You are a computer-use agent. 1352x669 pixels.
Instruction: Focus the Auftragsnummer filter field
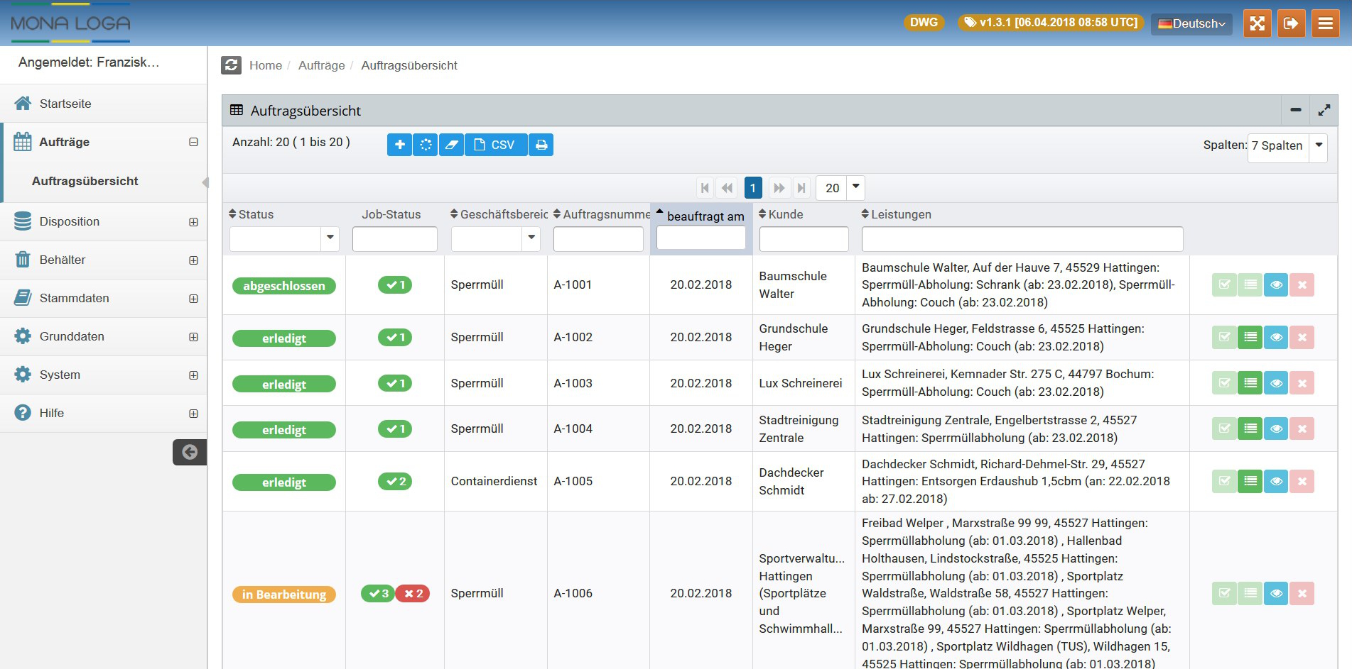[x=598, y=239]
